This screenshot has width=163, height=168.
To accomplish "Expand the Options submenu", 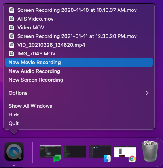I will [79, 93].
